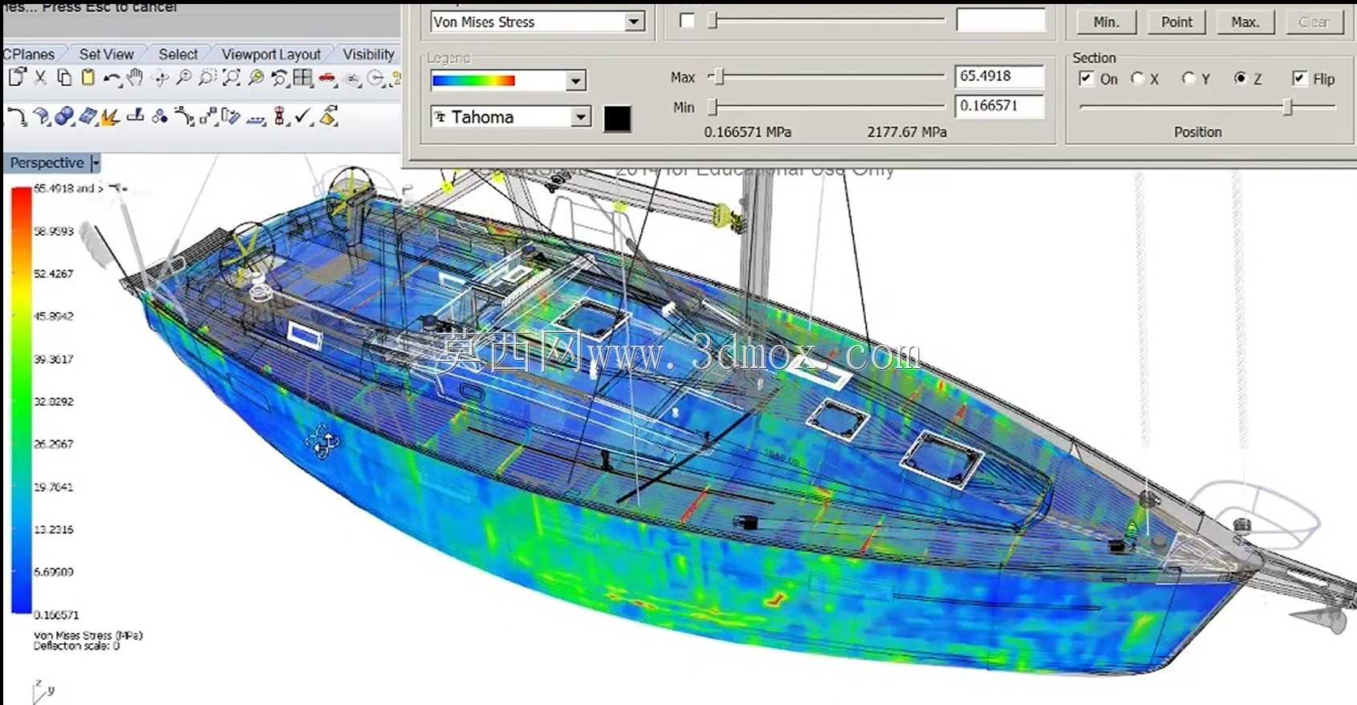Open the curve tools icon

coord(17,117)
